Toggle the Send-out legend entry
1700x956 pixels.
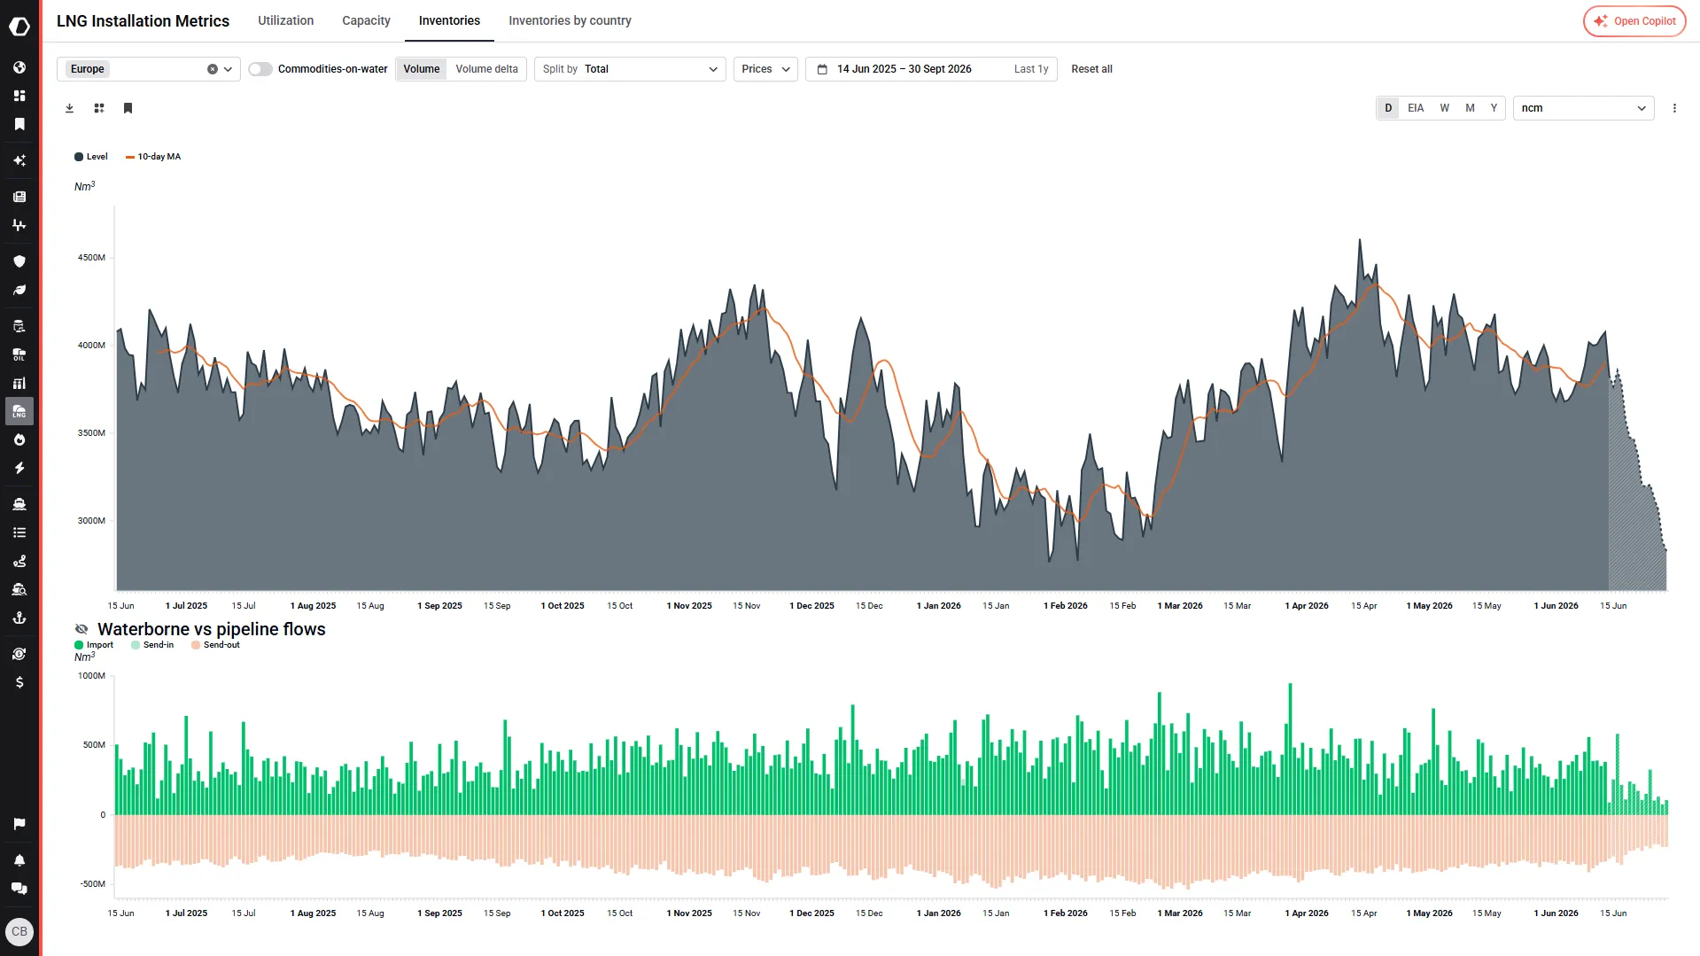pos(215,645)
